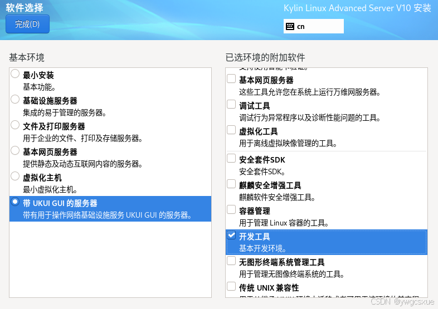Check the 虚拟化工具 checkbox
Screen dimensions: 438x309
coord(231,130)
